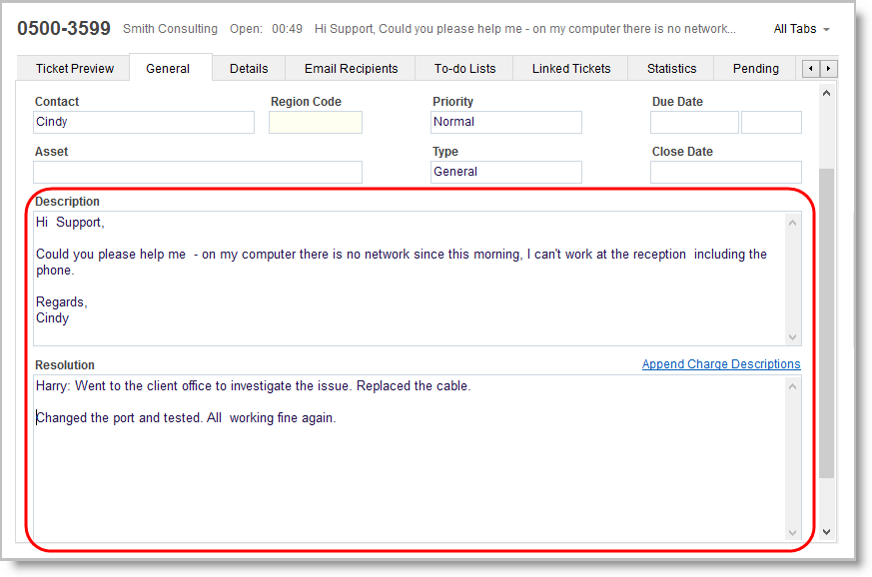Click the Description box scroll-down arrow
The width and height of the screenshot is (872, 577).
(793, 336)
